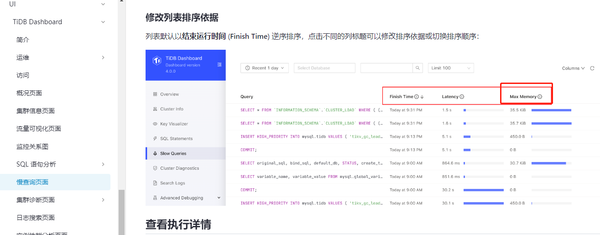The width and height of the screenshot is (600, 235).
Task: Expand the 运维 submenu arrow
Action: 103,57
